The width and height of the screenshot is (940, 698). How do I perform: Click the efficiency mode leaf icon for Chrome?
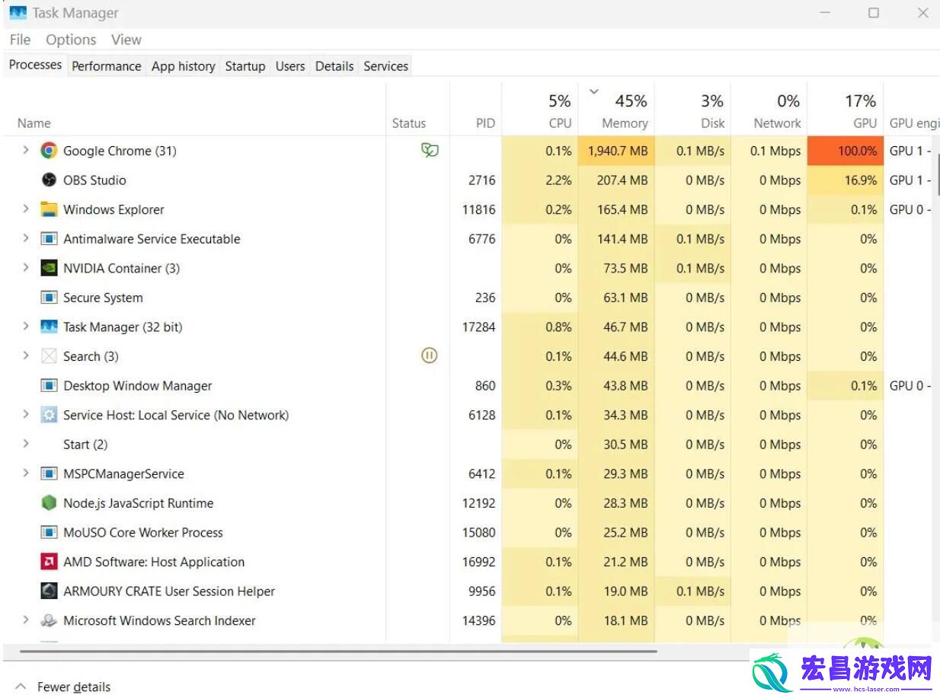[430, 151]
